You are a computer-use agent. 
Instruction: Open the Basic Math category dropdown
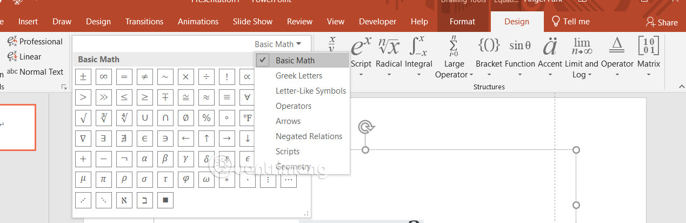pyautogui.click(x=282, y=44)
